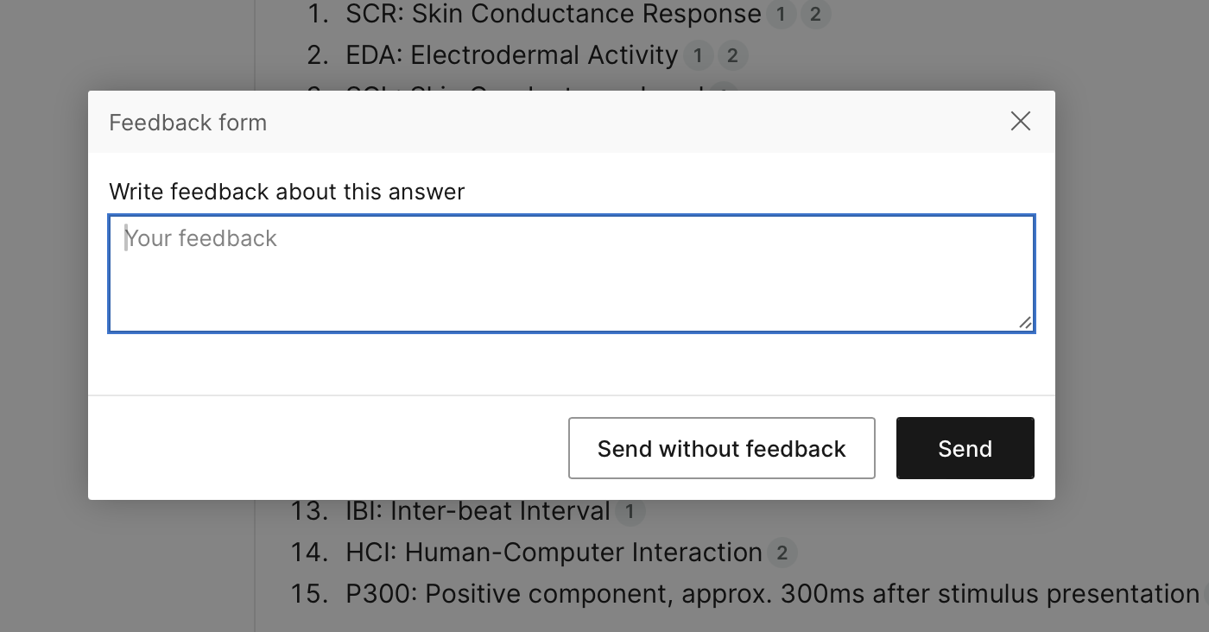This screenshot has width=1209, height=632.
Task: Click the 'Feedback form' dialog title
Action: click(x=187, y=123)
